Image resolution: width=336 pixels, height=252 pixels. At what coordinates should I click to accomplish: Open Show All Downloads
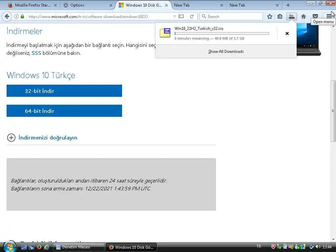coord(226,52)
